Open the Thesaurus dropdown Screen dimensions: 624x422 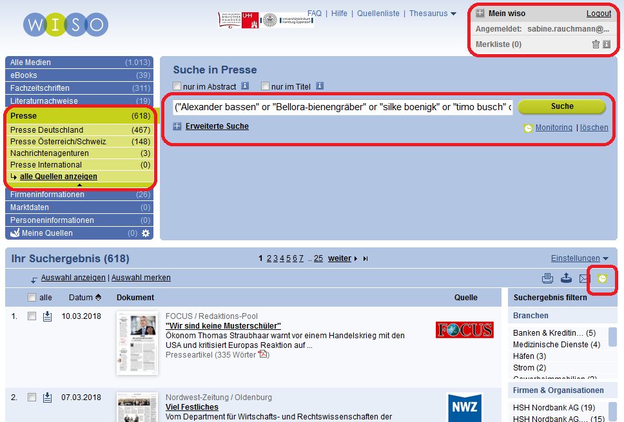(x=433, y=14)
